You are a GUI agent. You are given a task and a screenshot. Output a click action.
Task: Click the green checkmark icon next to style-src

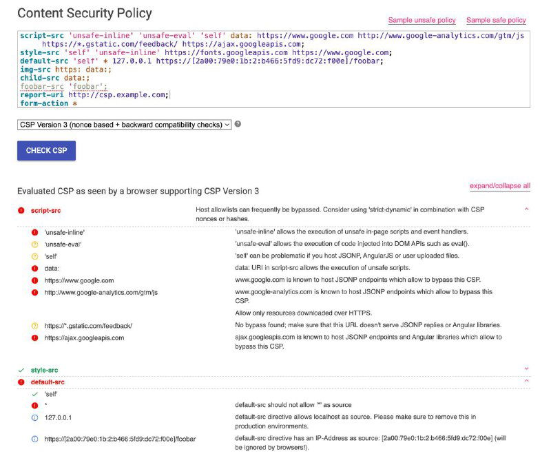(21, 370)
